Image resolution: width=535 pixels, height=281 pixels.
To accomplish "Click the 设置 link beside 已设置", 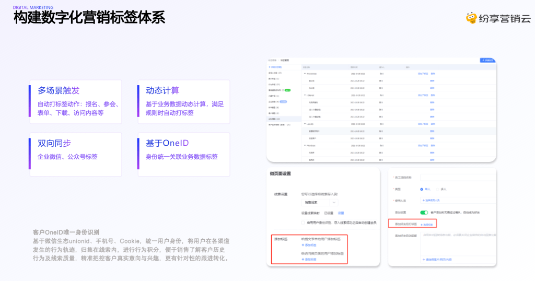I will point(341,213).
